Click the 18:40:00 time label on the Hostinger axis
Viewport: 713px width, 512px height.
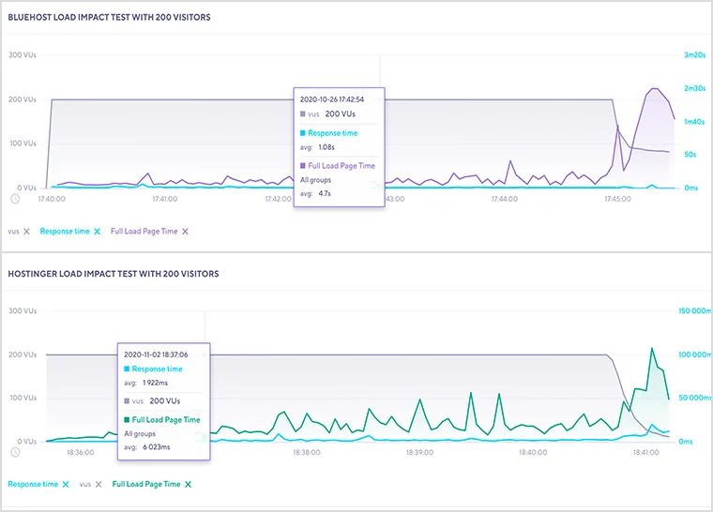533,452
